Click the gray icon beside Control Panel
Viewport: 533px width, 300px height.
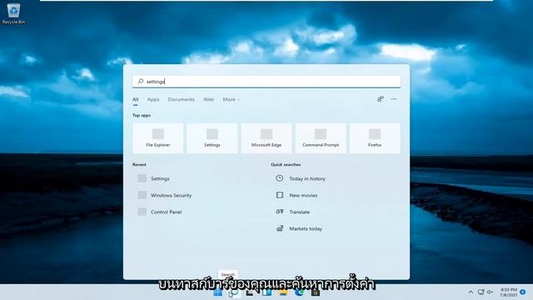[x=142, y=212]
